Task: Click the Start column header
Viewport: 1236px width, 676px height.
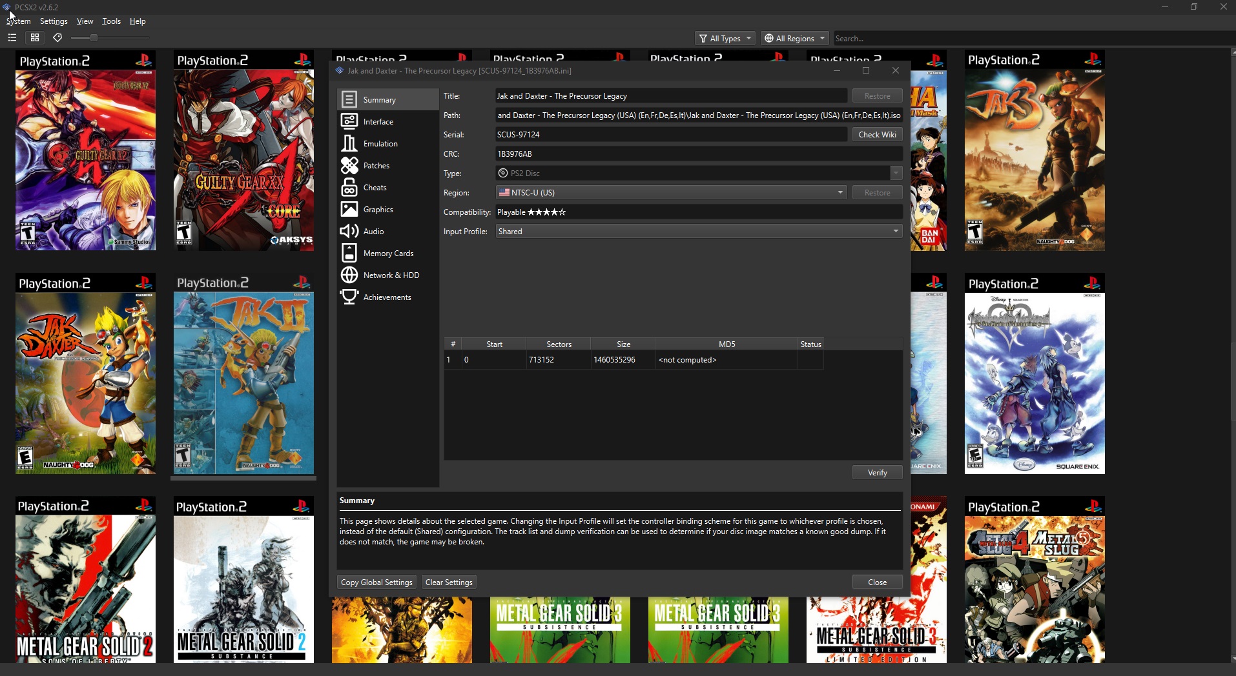Action: pyautogui.click(x=494, y=344)
